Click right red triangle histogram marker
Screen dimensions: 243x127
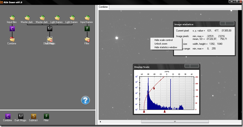coord(165,111)
